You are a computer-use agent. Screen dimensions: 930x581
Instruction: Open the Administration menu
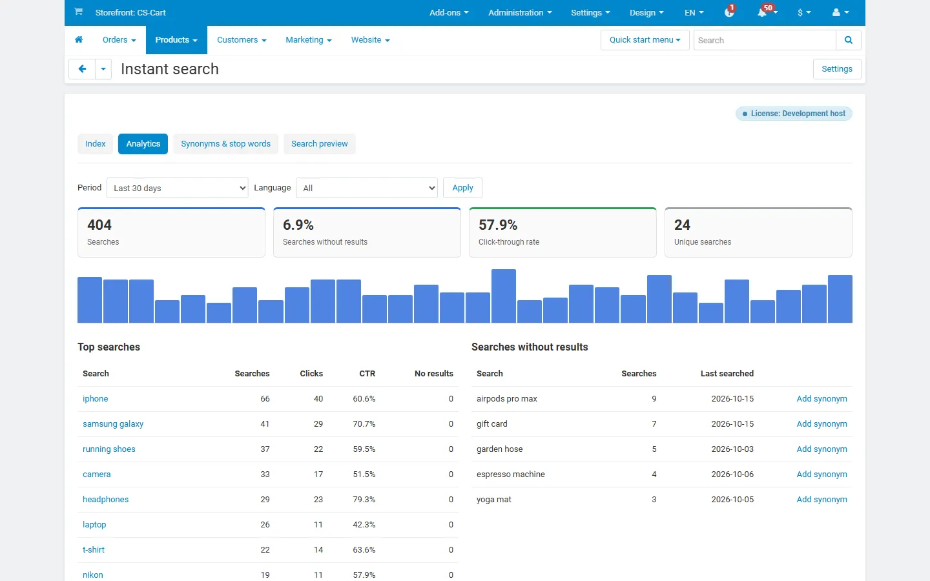coord(520,12)
